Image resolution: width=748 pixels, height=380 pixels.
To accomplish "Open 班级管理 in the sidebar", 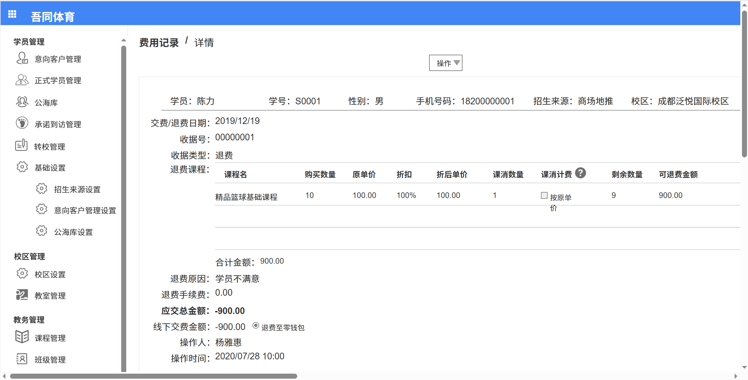I will (50, 359).
